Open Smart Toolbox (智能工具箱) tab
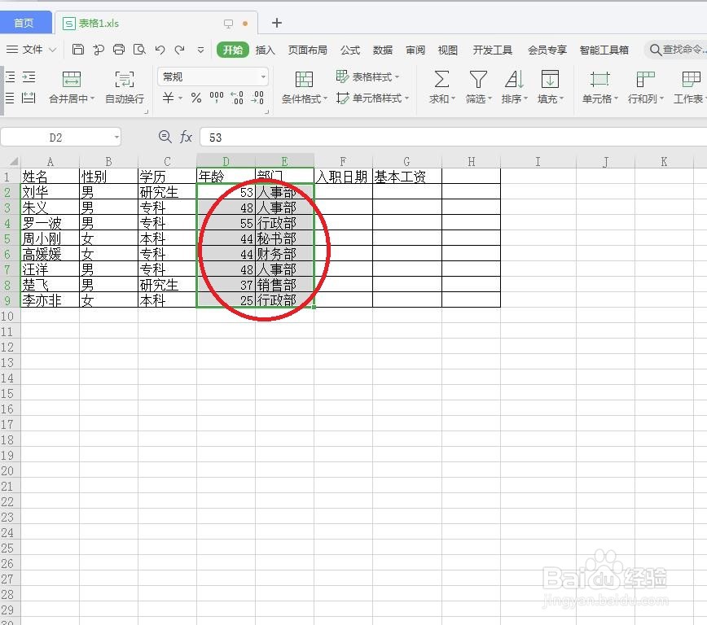Image resolution: width=707 pixels, height=625 pixels. point(604,50)
